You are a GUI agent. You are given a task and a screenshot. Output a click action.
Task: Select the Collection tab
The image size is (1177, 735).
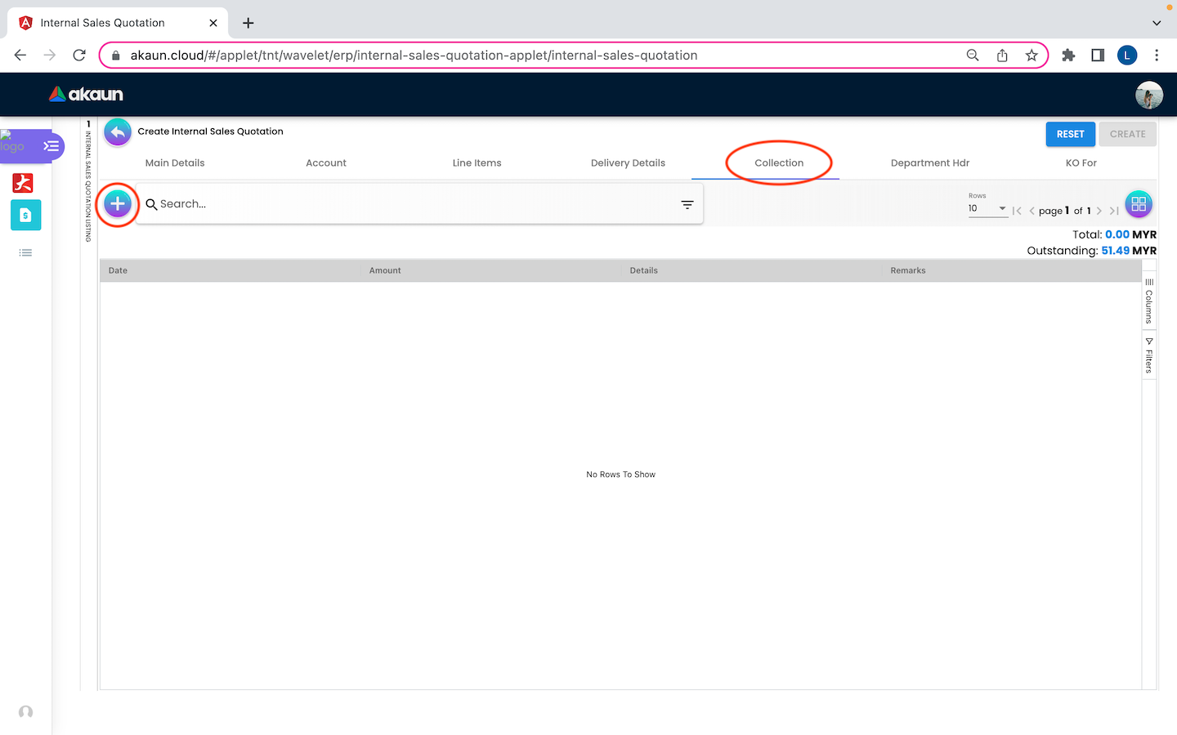[x=779, y=163]
